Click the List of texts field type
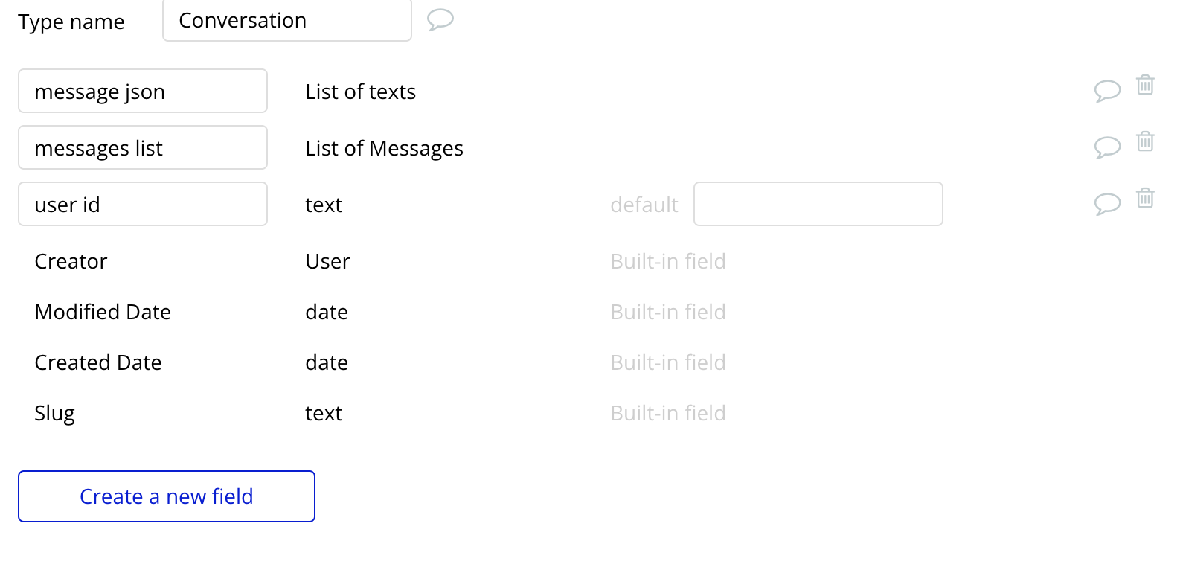 pos(360,92)
